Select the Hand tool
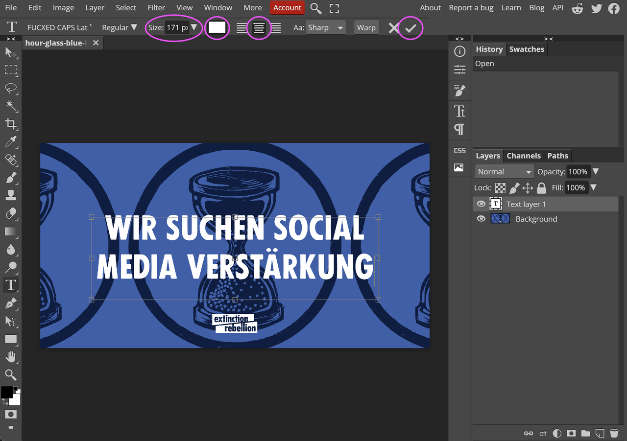Image resolution: width=627 pixels, height=441 pixels. coord(11,357)
